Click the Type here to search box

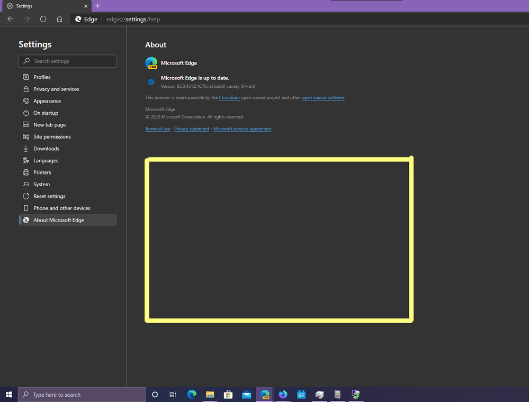point(82,394)
